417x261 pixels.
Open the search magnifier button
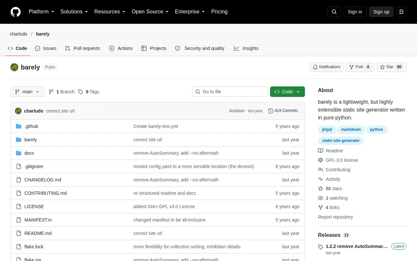334,12
